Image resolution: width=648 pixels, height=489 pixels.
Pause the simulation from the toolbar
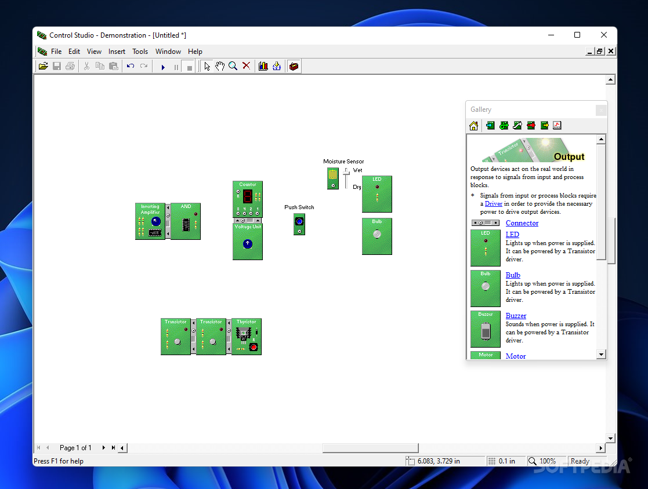(176, 67)
